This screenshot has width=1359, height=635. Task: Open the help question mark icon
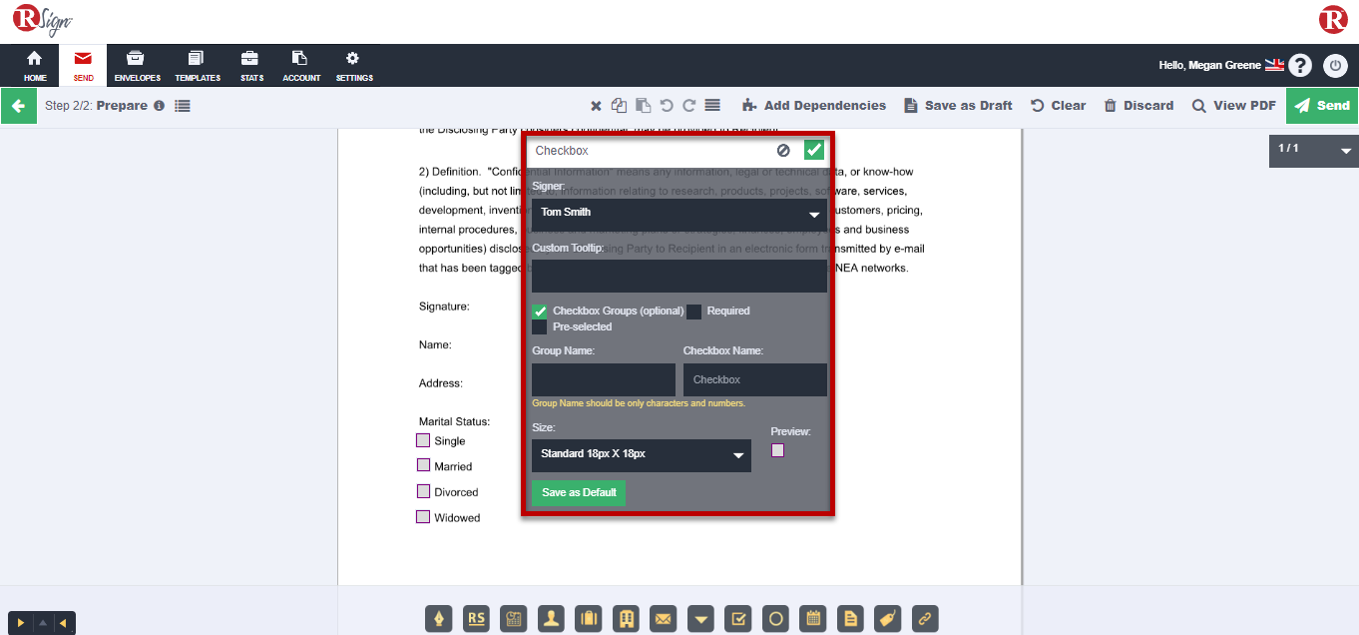pyautogui.click(x=1299, y=66)
